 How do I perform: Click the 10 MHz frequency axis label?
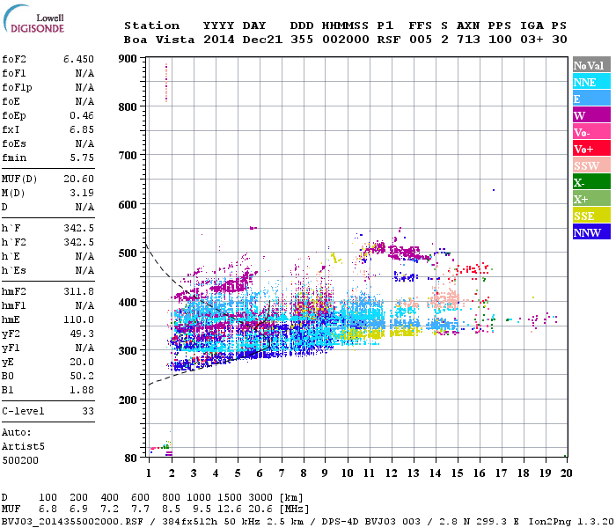click(347, 473)
